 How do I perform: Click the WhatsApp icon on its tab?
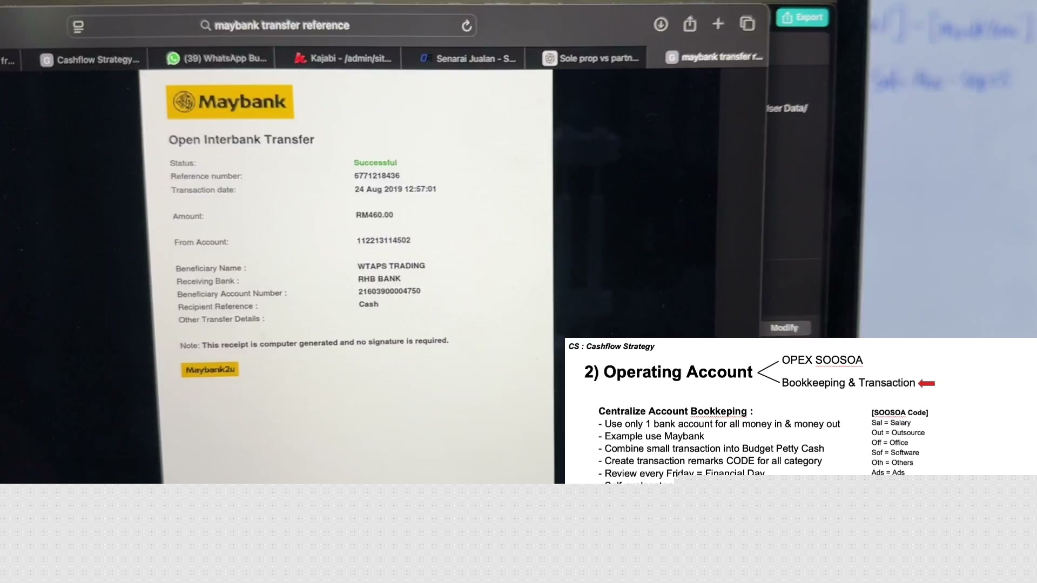tap(173, 58)
